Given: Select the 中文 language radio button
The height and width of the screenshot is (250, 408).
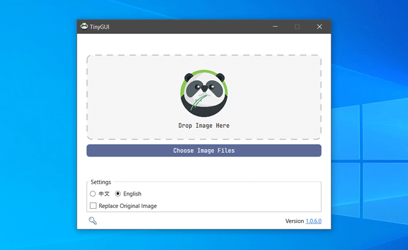Looking at the screenshot, I should [x=93, y=194].
